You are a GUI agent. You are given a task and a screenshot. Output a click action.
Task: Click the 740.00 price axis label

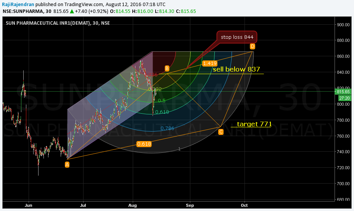point(343,152)
